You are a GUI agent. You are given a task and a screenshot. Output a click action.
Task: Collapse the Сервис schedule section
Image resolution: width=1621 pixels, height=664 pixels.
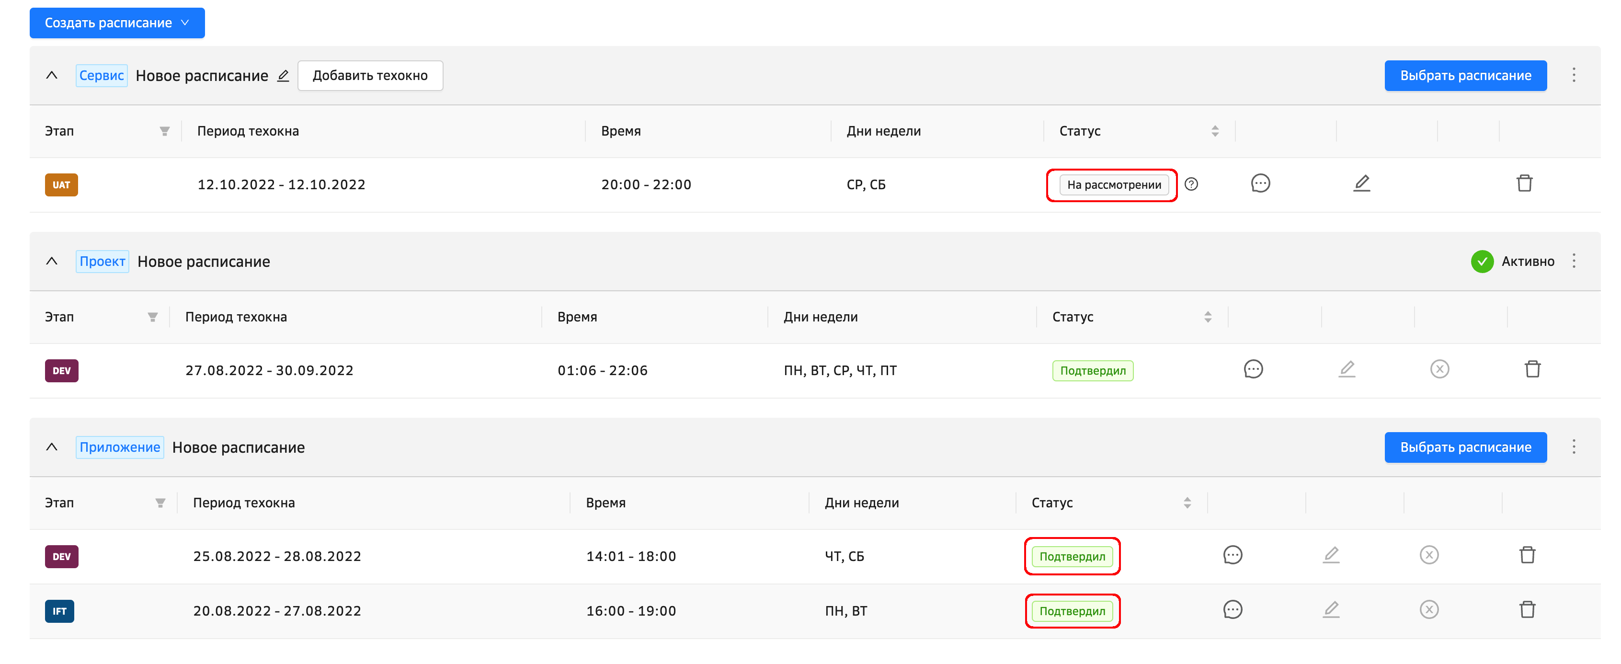click(52, 76)
